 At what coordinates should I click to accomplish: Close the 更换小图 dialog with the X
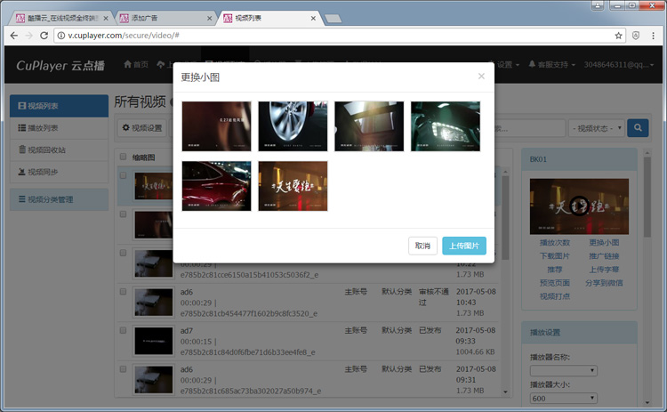(481, 77)
